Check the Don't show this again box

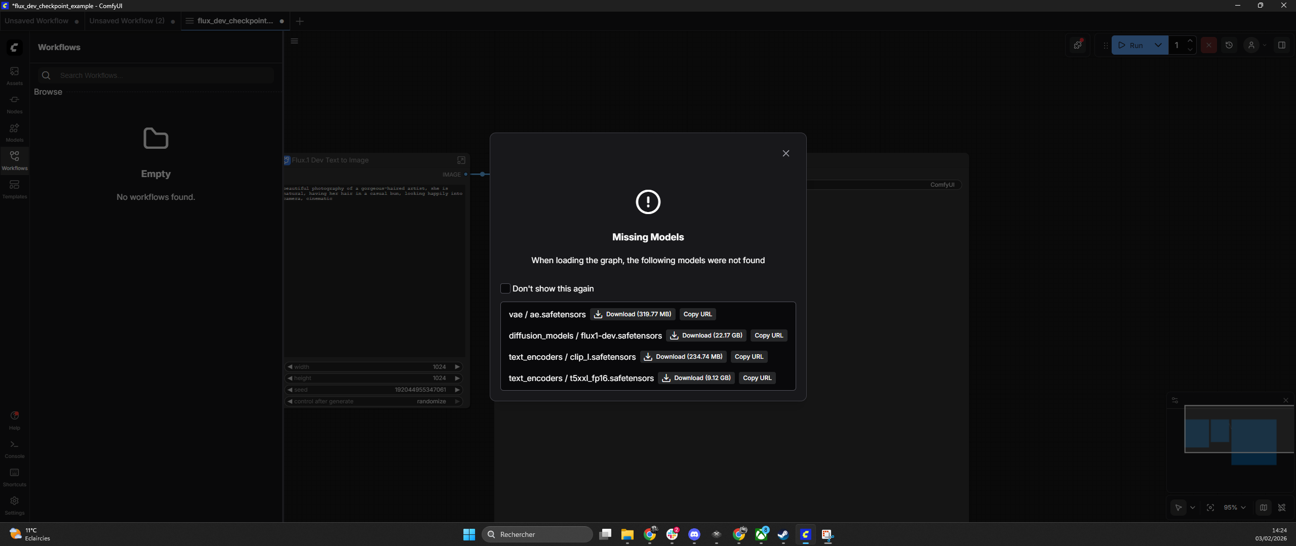[505, 288]
